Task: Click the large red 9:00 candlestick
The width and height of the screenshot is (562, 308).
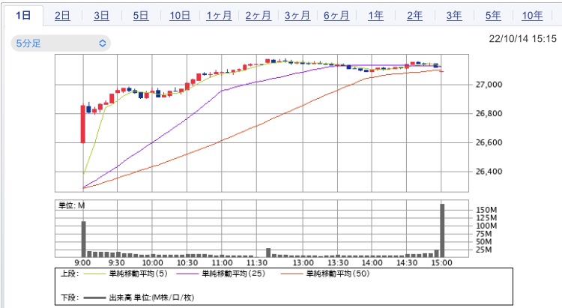Action: click(x=82, y=124)
